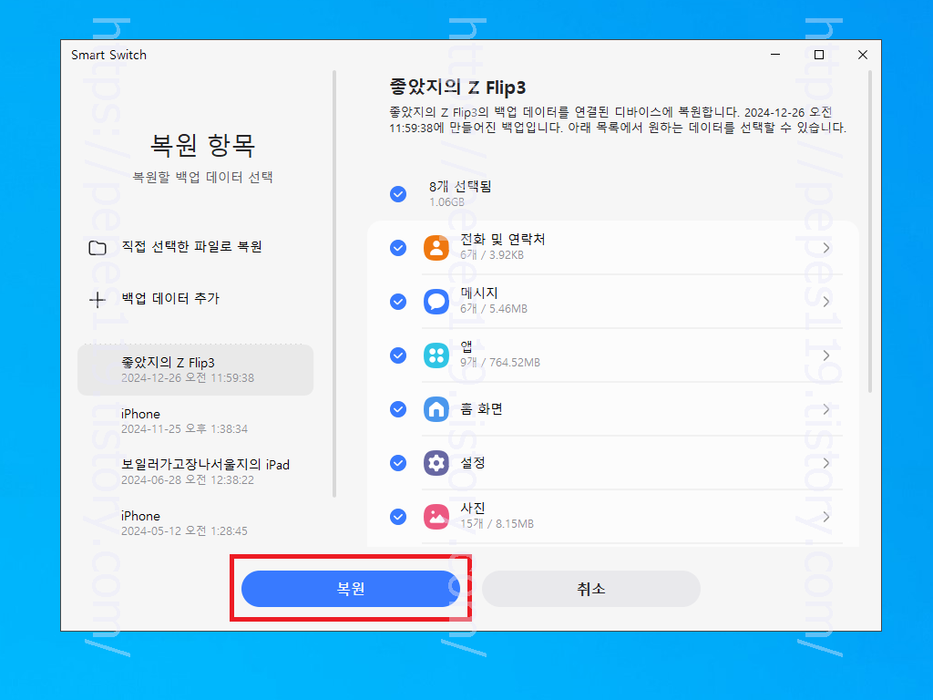933x700 pixels.
Task: Click the 6개 / 5.46MB messages size text
Action: [x=494, y=308]
